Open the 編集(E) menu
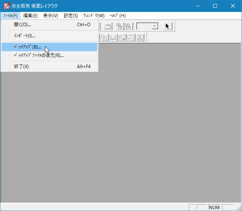Image resolution: width=242 pixels, height=211 pixels. (x=30, y=16)
